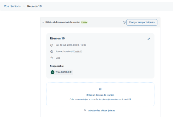Go back to Vos réunions via breadcrumb
This screenshot has width=173, height=117.
(12, 6)
